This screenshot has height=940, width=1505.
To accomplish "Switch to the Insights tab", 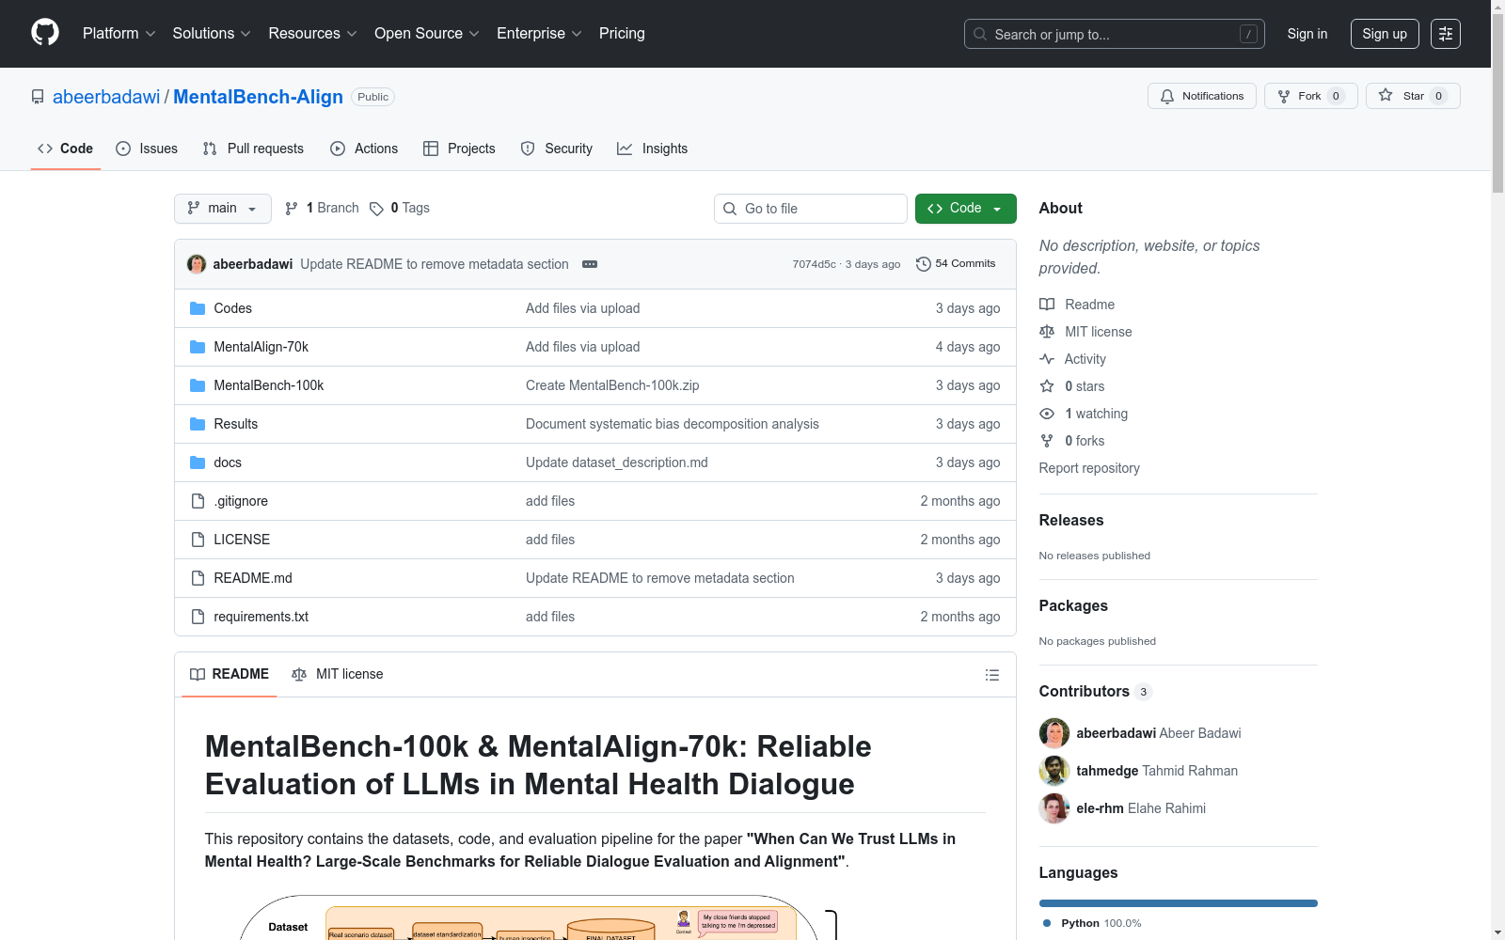I will tap(653, 149).
